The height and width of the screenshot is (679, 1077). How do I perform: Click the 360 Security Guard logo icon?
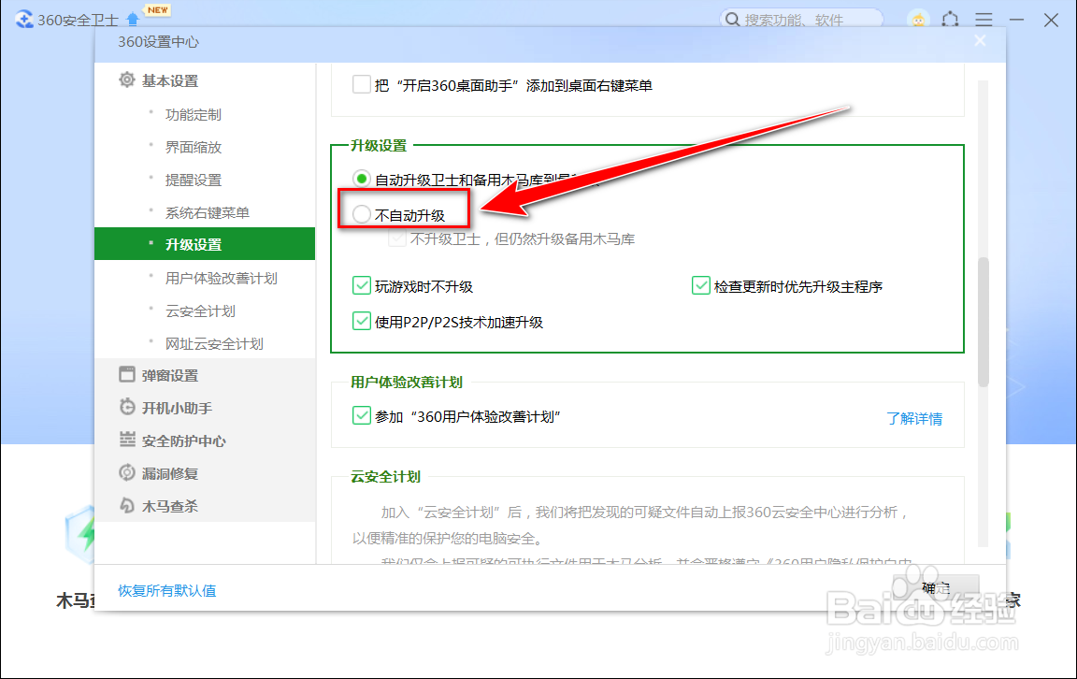[24, 20]
